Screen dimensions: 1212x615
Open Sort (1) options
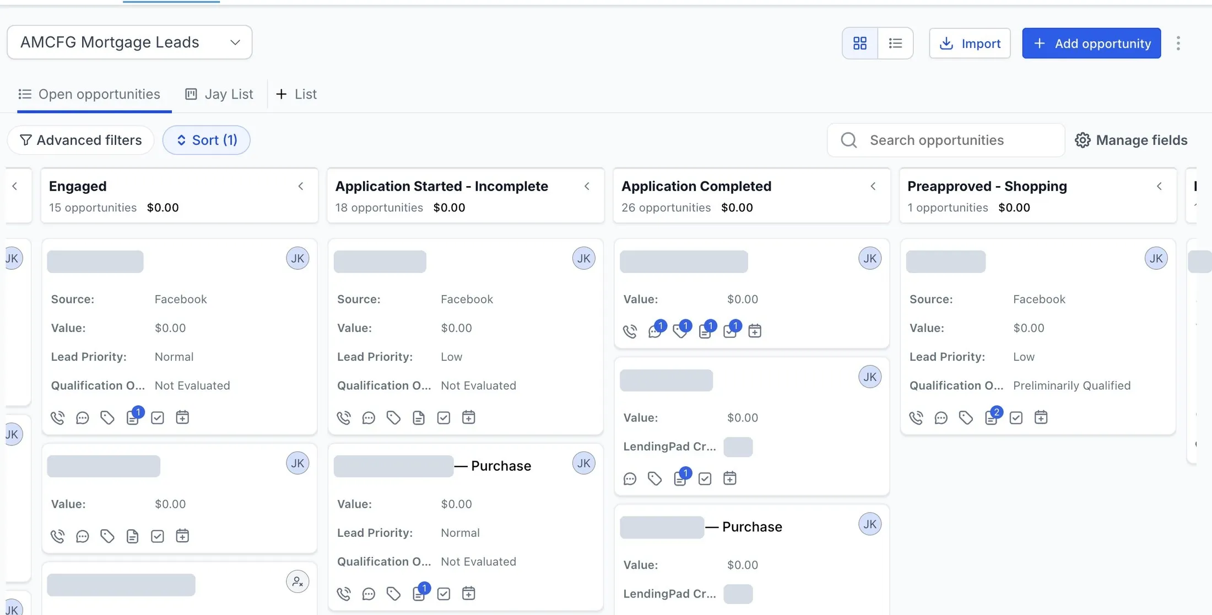(x=206, y=140)
